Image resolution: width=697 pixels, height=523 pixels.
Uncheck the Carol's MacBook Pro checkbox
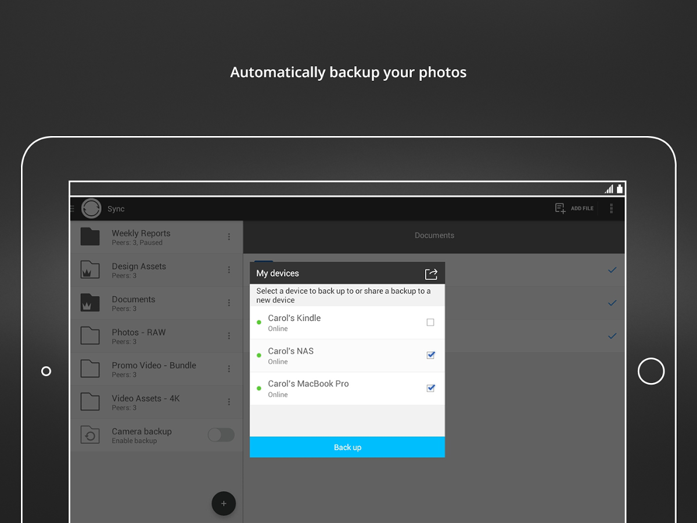coord(430,388)
